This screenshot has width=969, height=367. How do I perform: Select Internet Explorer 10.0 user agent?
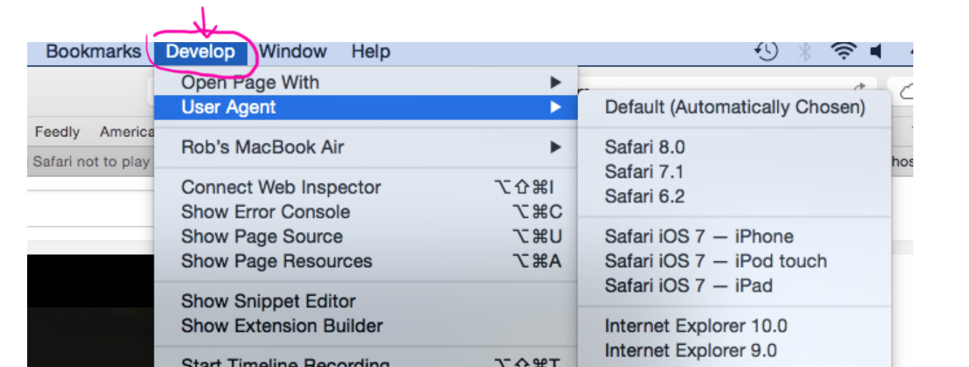point(735,326)
